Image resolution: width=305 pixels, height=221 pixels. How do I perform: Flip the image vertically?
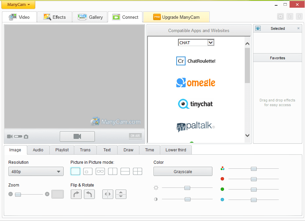[x=121, y=194]
